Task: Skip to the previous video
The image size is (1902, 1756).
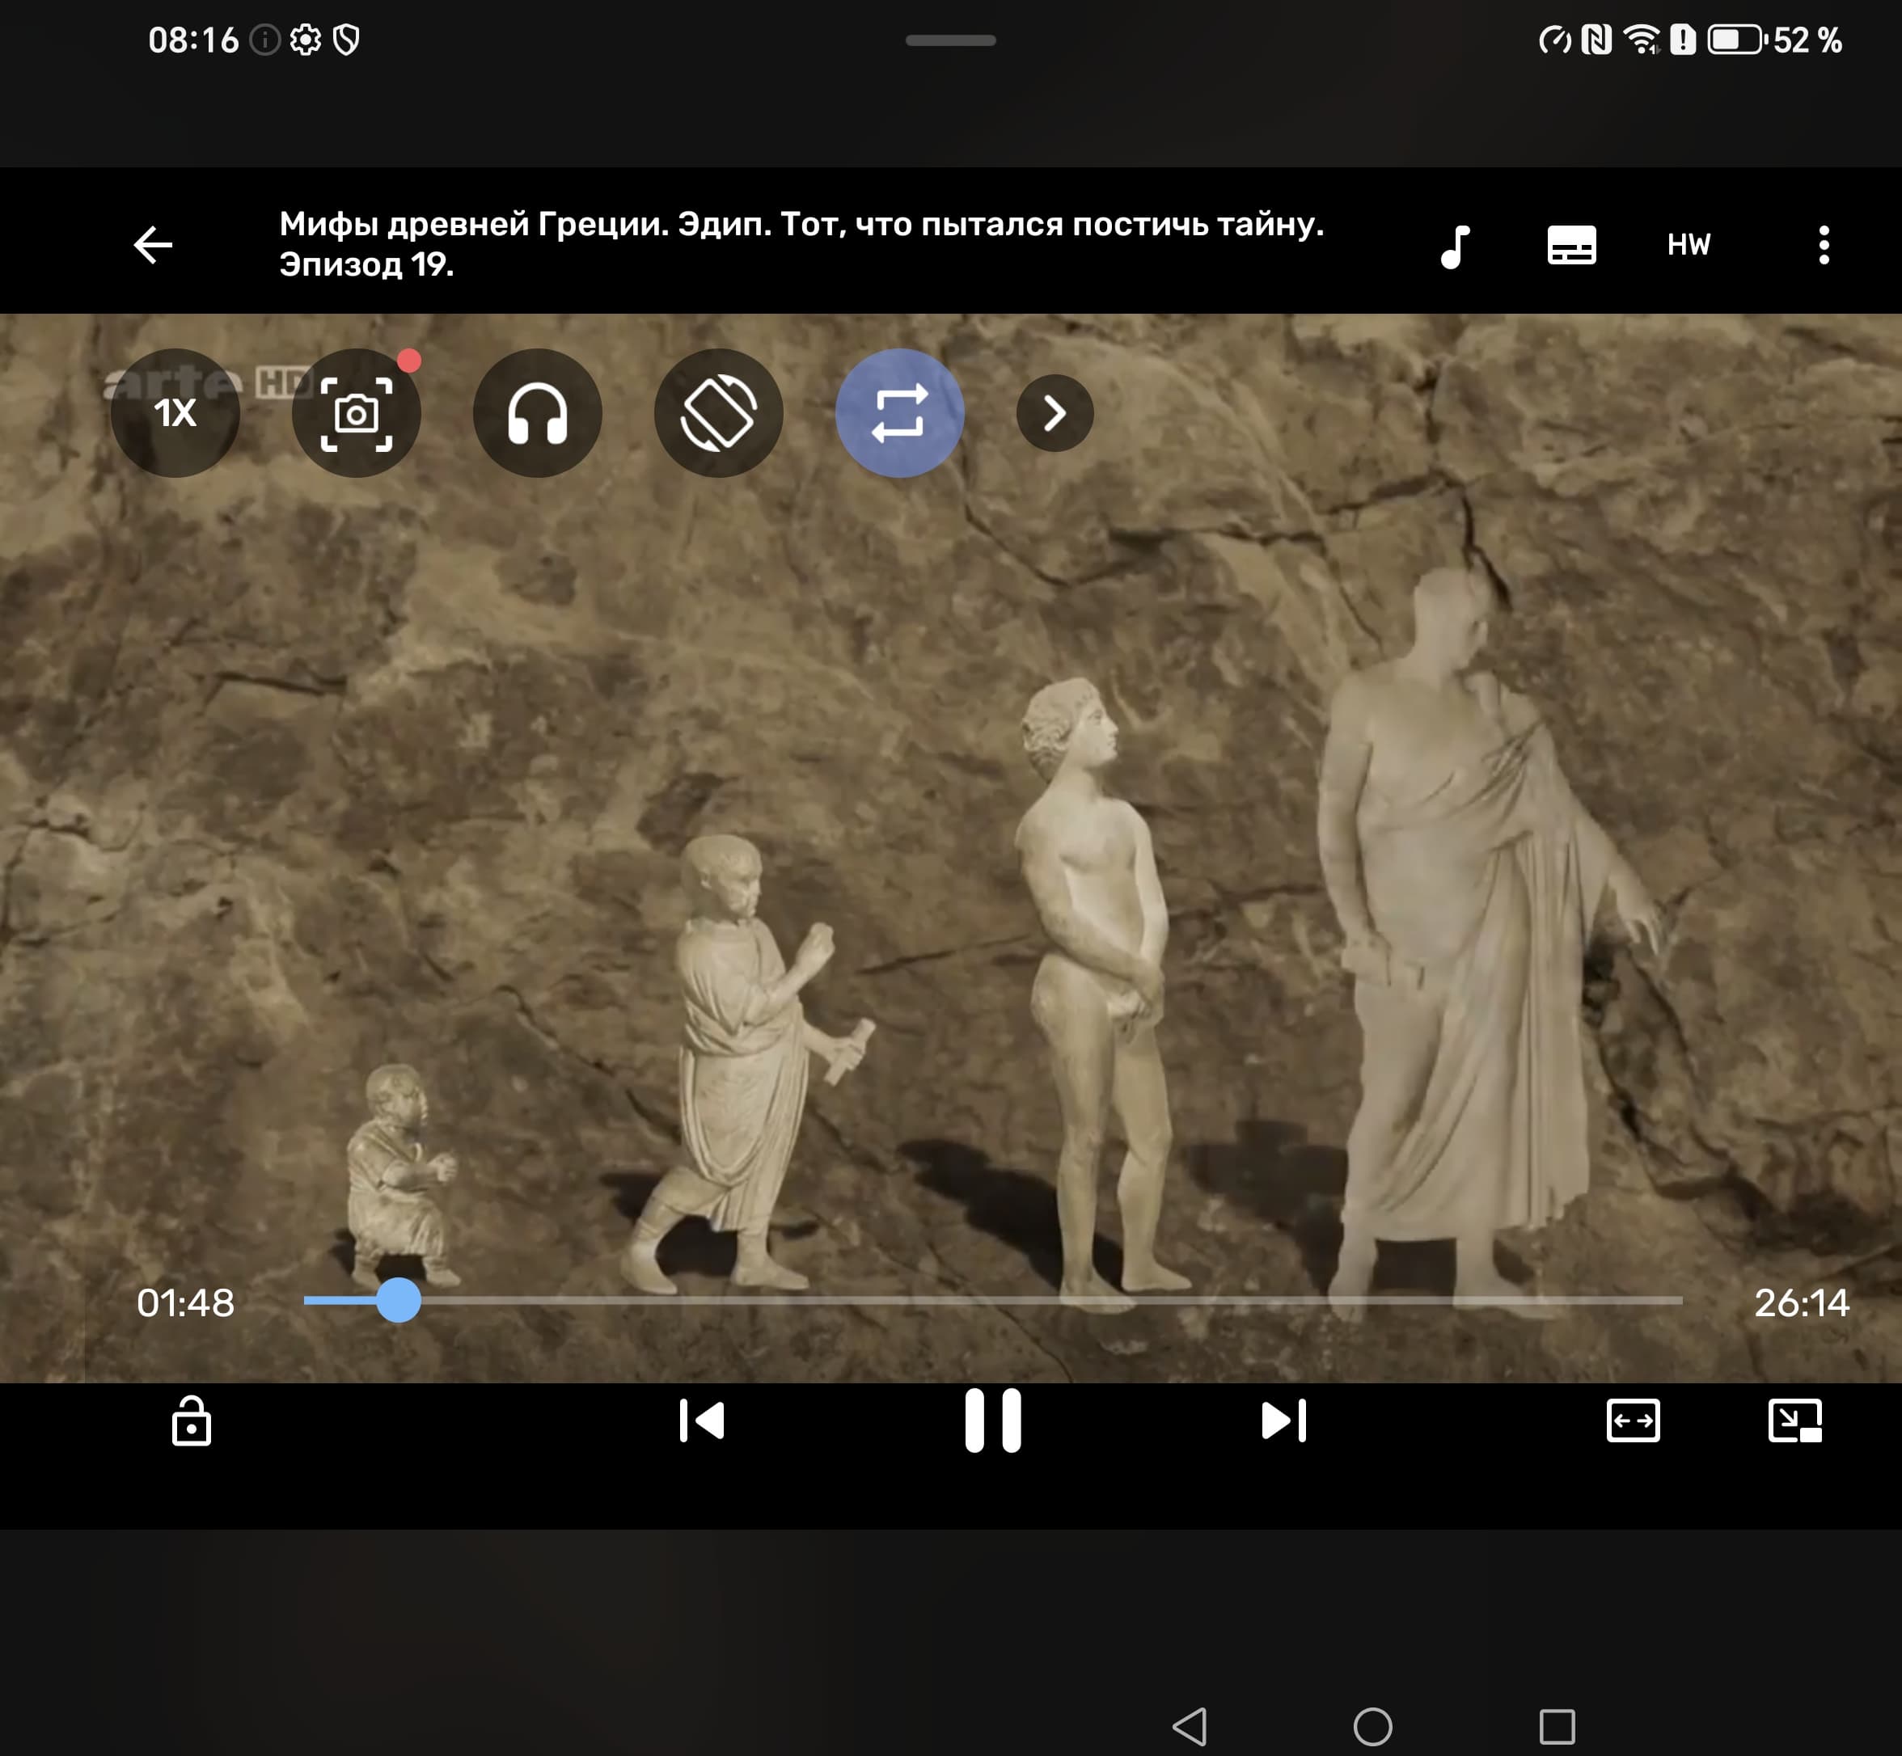Action: pyautogui.click(x=703, y=1421)
